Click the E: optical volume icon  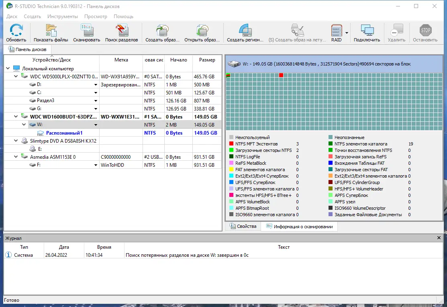pos(33,149)
